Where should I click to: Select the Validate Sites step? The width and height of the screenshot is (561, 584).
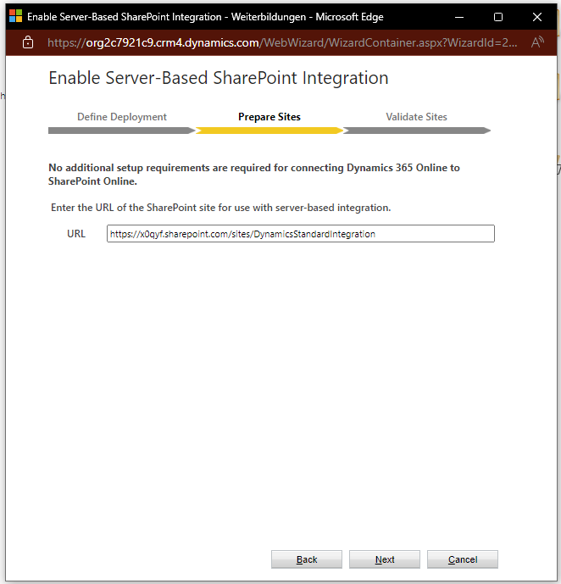pyautogui.click(x=416, y=117)
